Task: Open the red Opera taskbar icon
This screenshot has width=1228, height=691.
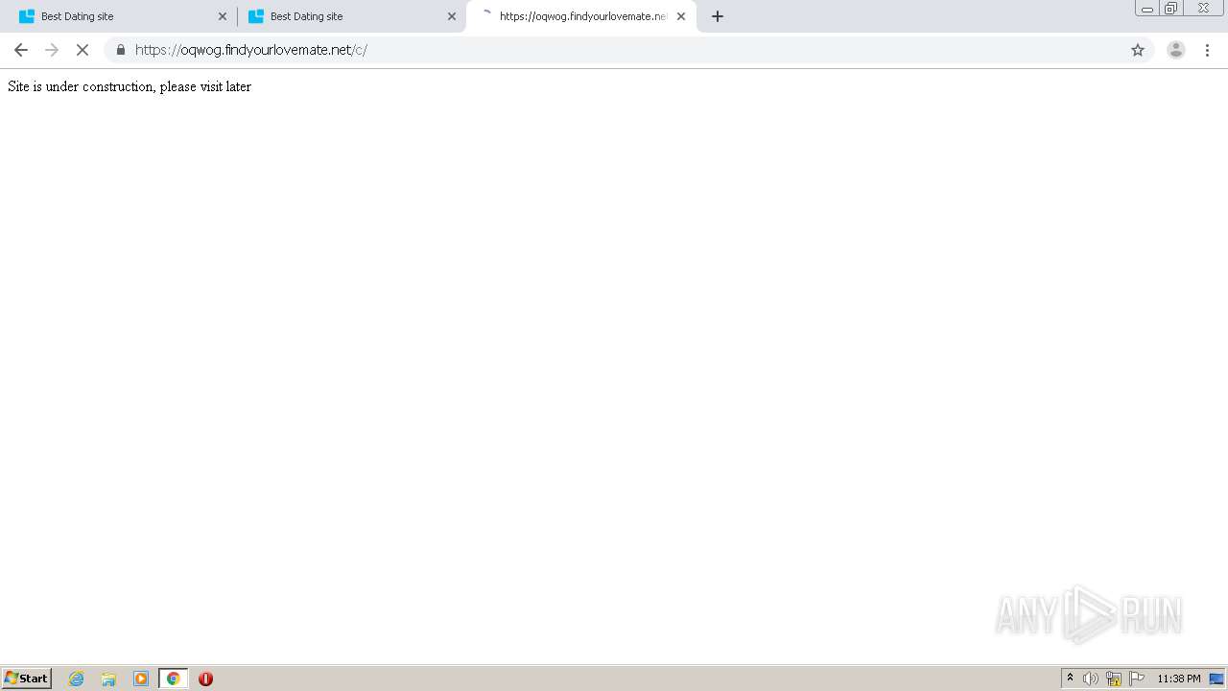Action: 205,679
